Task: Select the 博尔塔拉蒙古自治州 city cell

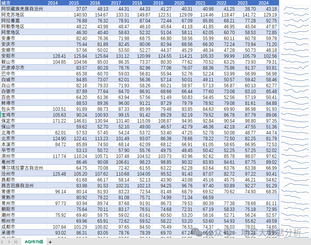Action: tap(24, 168)
